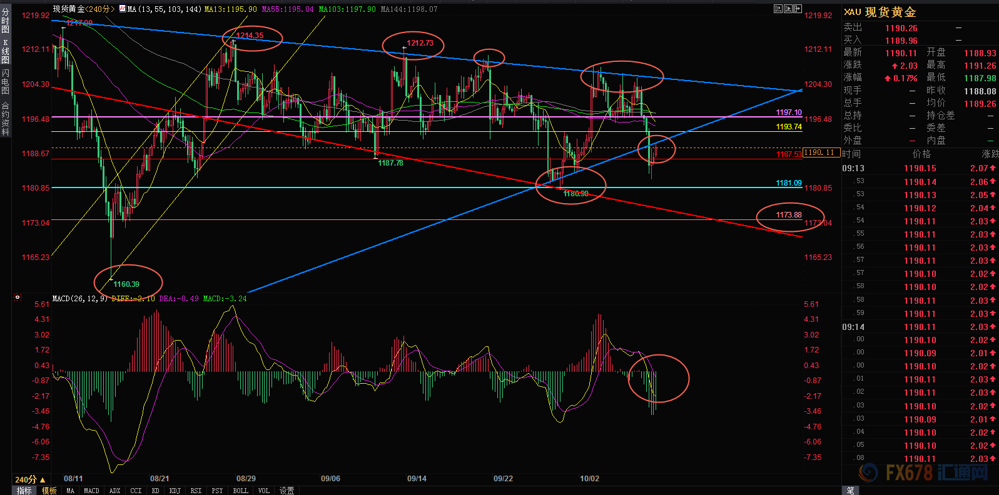This screenshot has width=999, height=495.
Task: Click the 1187.53 red line label
Action: [789, 154]
